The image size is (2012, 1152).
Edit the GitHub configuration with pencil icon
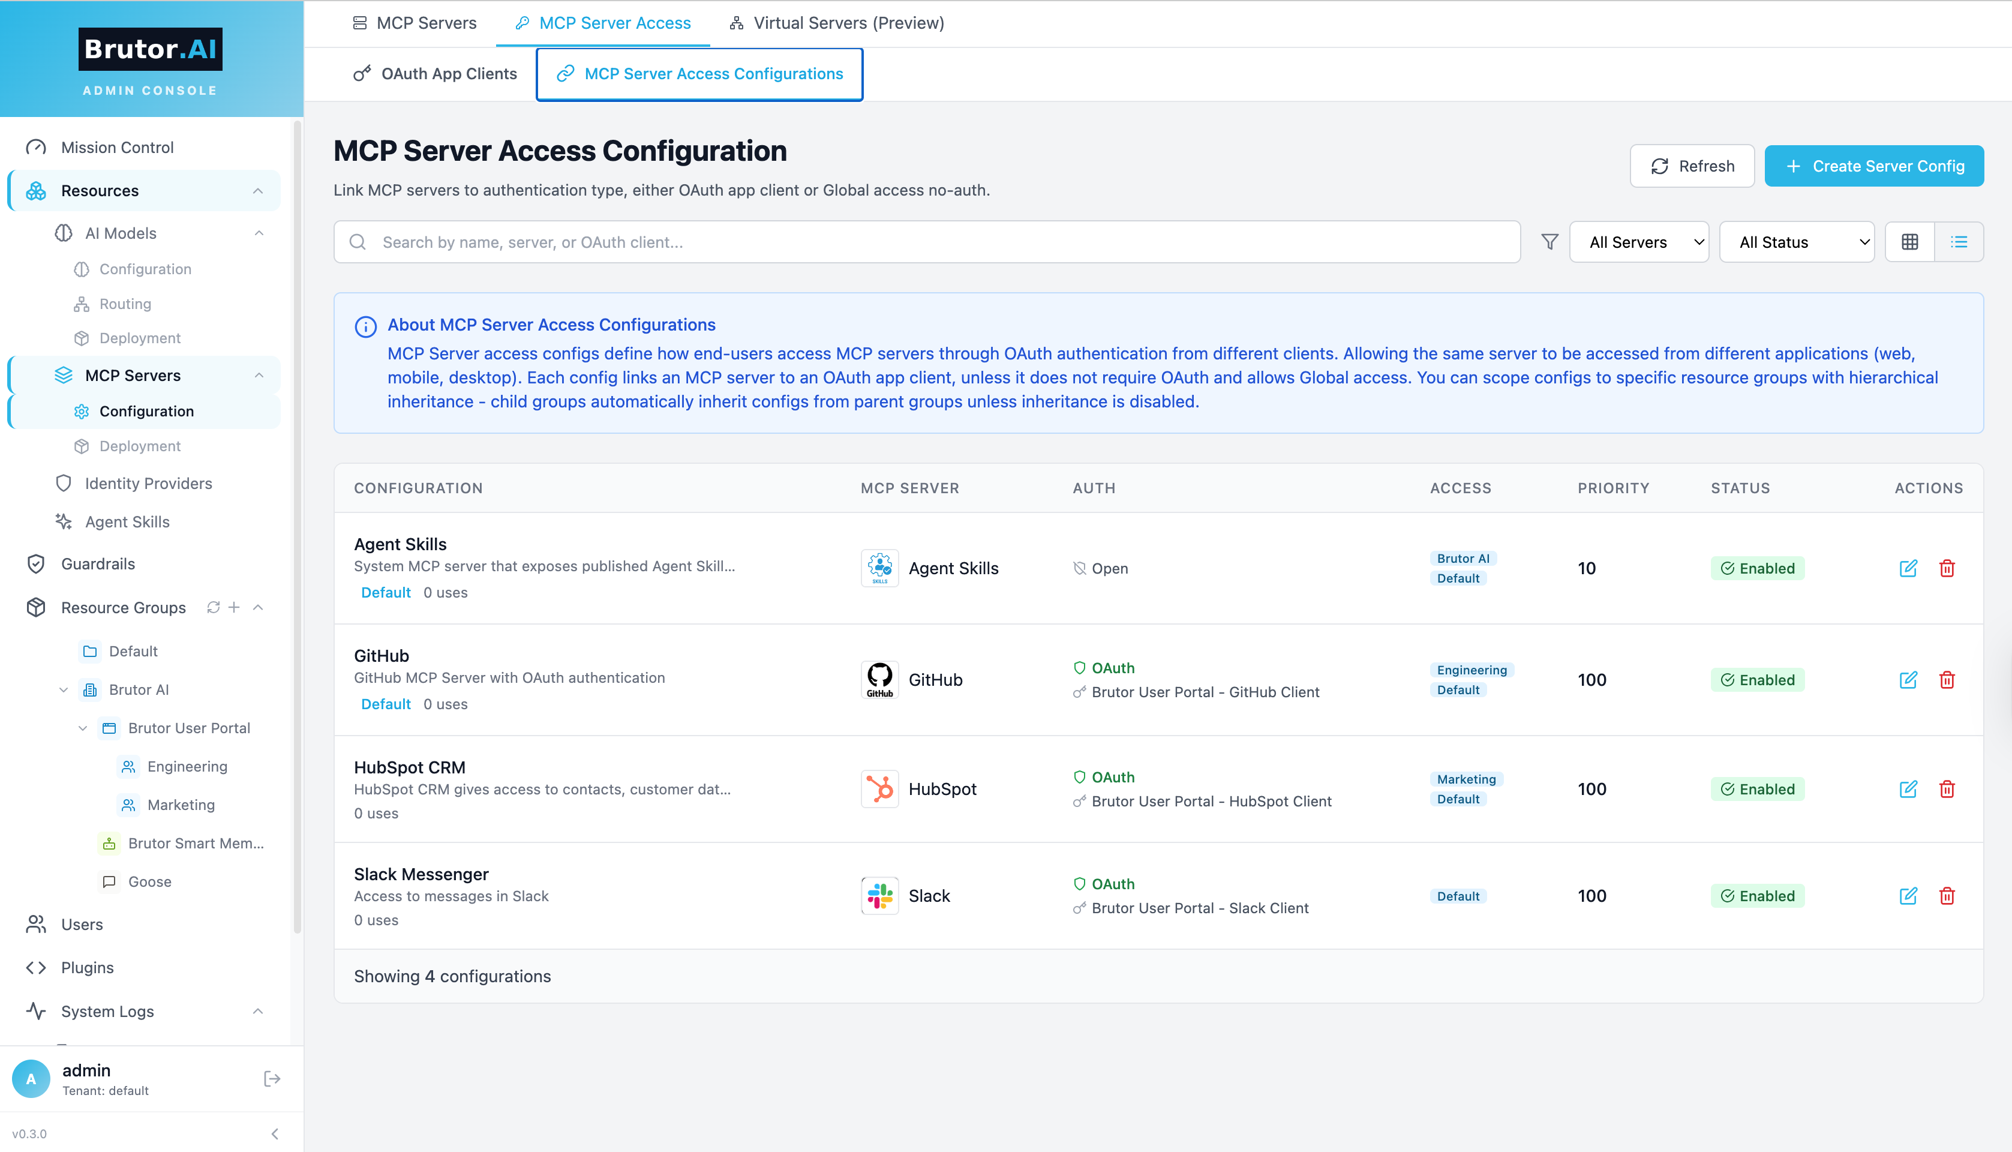[1909, 680]
